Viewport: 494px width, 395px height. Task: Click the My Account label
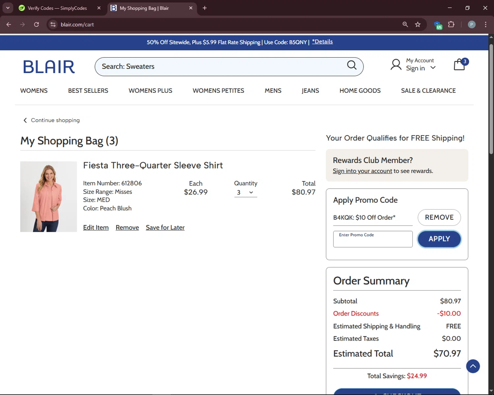pyautogui.click(x=420, y=61)
